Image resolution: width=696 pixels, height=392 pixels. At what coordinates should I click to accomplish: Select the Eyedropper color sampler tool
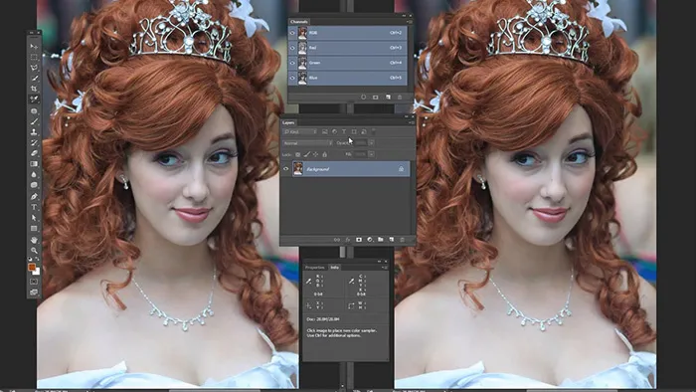coord(34,99)
